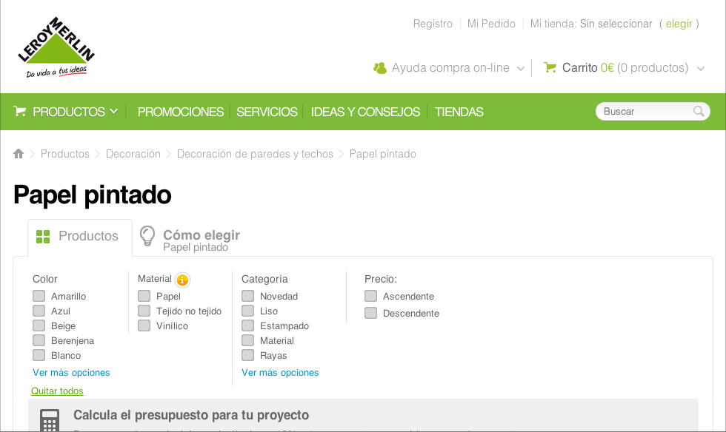The width and height of the screenshot is (726, 432).
Task: Click the Ayuda compra on-line people icon
Action: pos(380,68)
